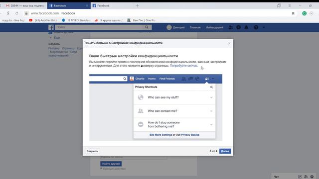This screenshot has width=319, height=179.
Task: Click the Дмитрий profile avatar
Action: [169, 27]
